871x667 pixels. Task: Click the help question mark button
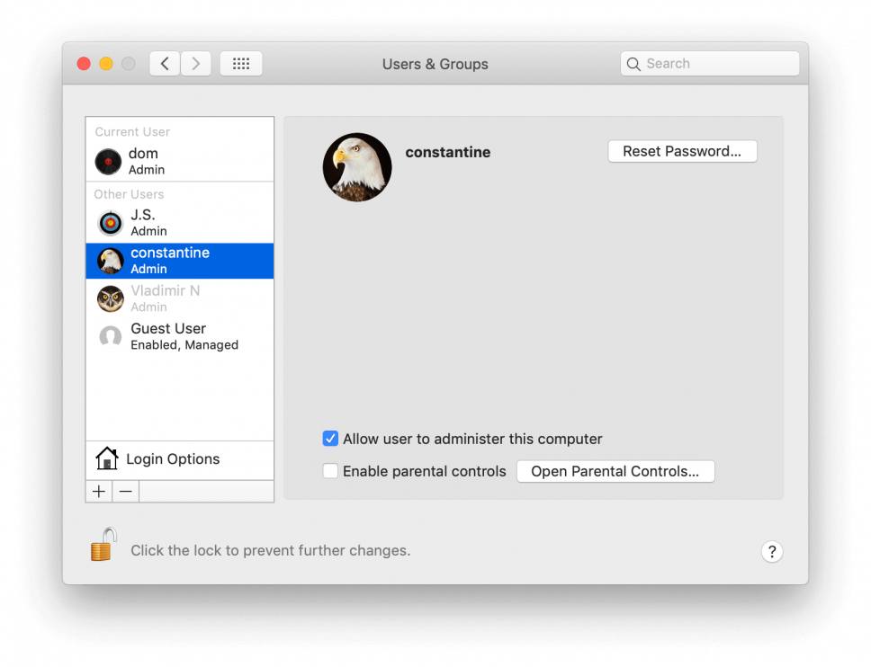(772, 551)
